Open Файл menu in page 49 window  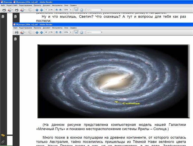click(15, 28)
